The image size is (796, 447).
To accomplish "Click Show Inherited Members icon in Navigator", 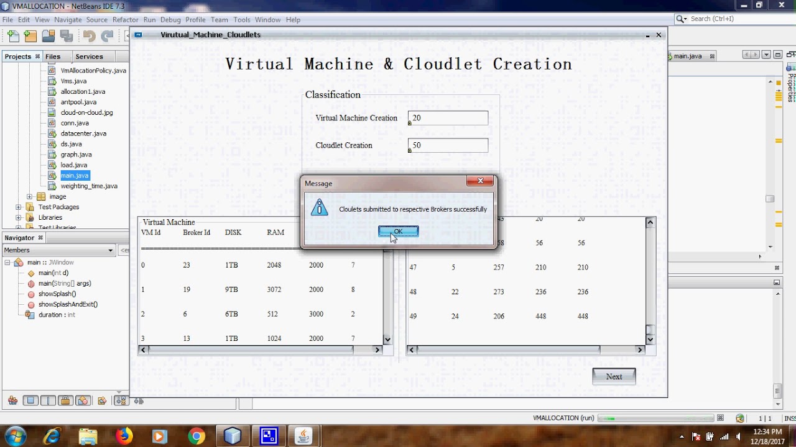I will point(12,400).
